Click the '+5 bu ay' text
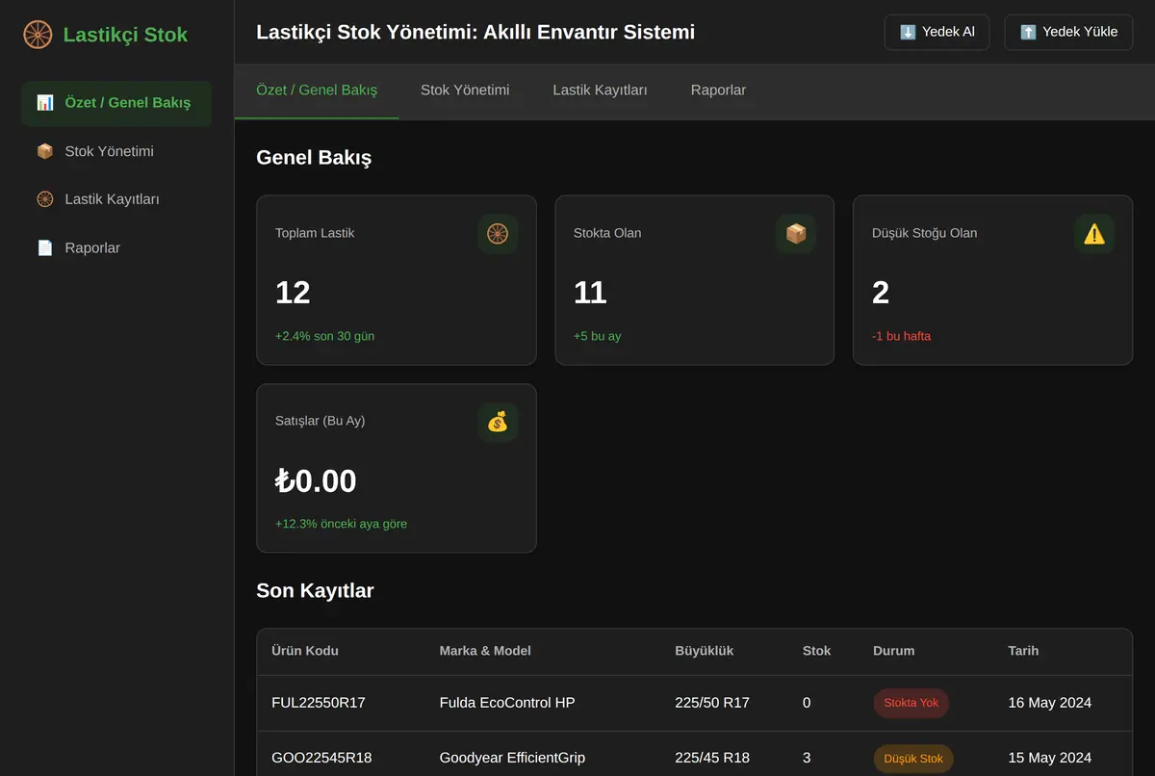 597,336
